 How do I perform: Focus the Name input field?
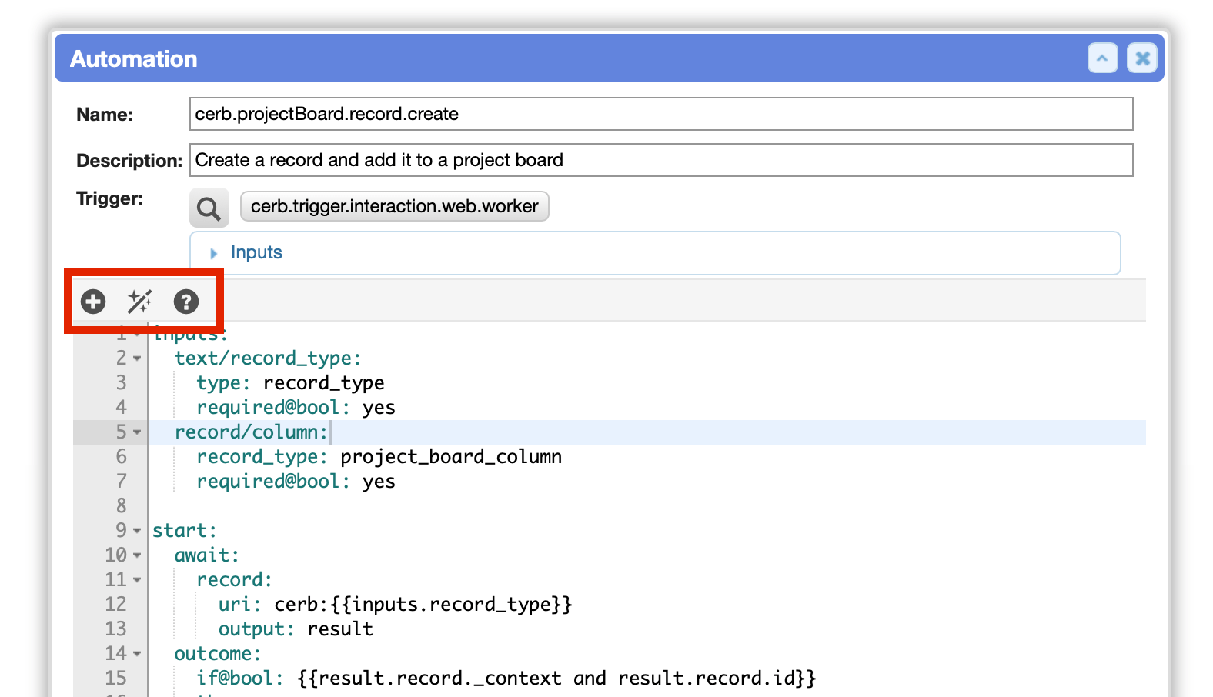point(661,114)
